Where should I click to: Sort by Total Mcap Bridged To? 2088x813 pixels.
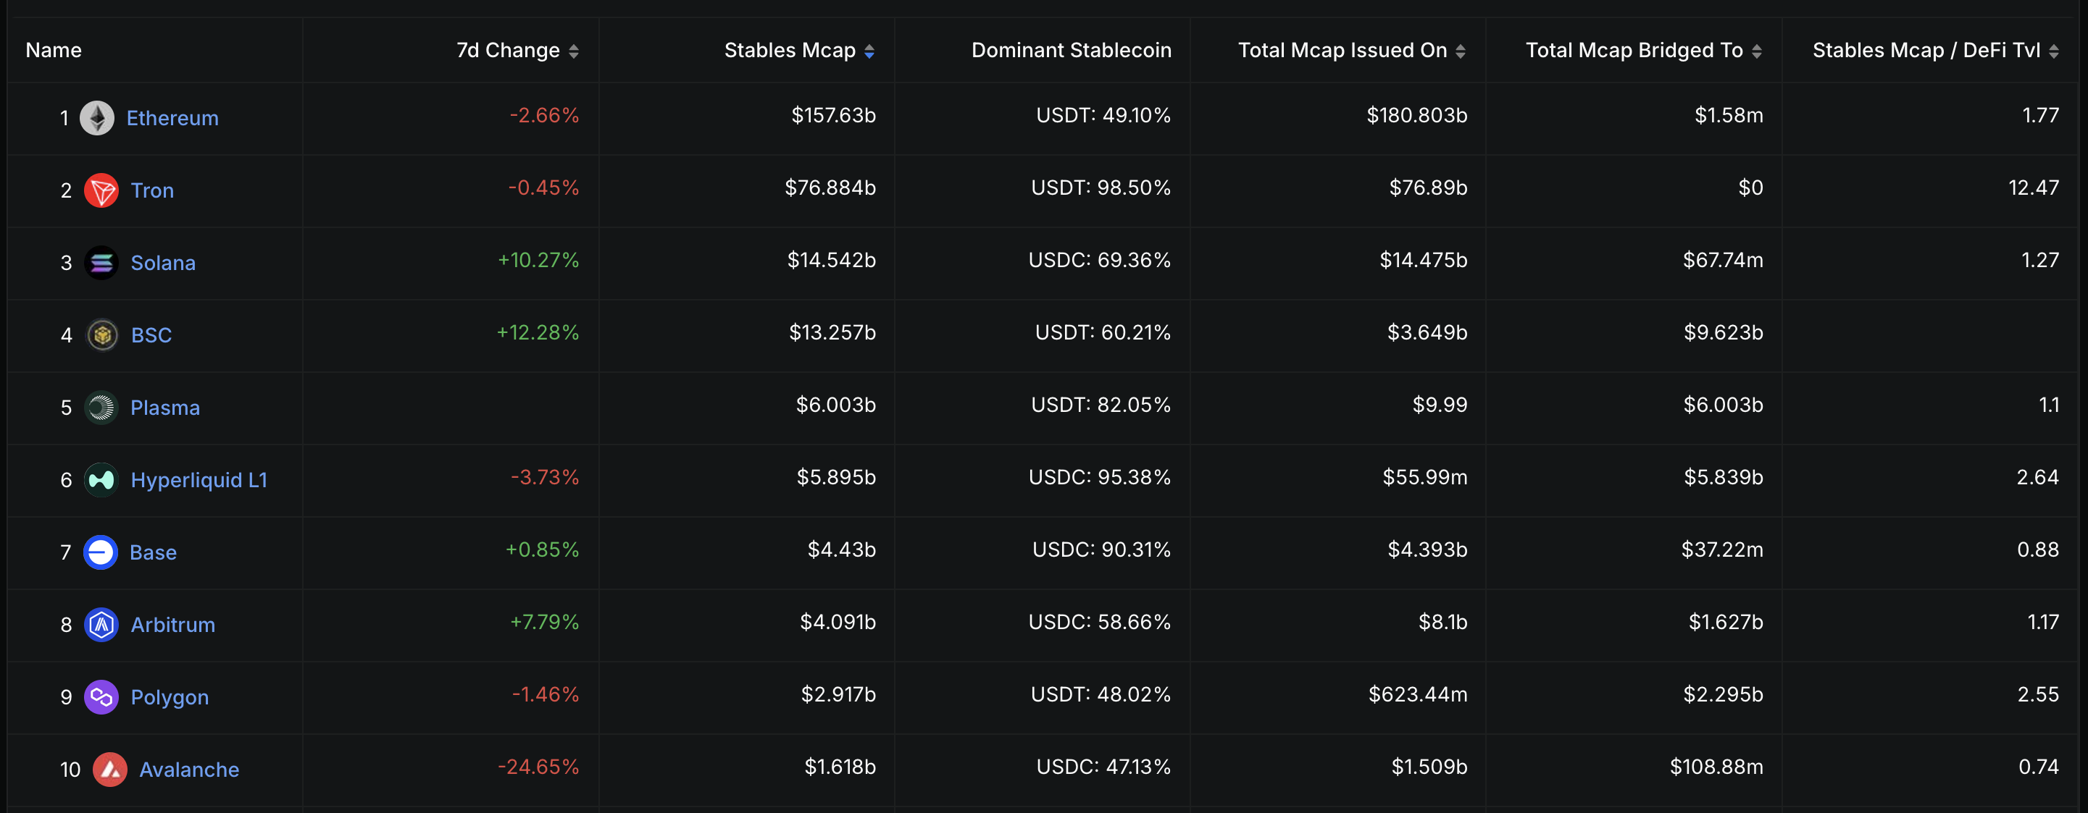tap(1755, 51)
